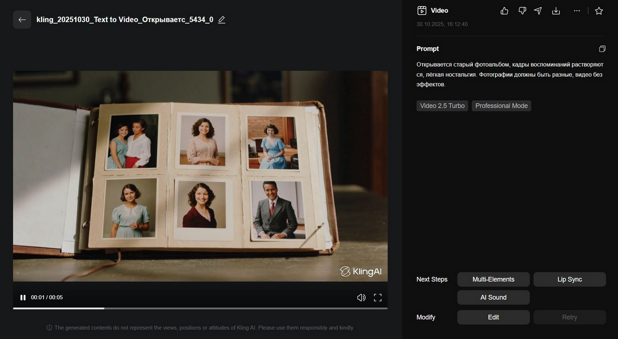The width and height of the screenshot is (618, 339).
Task: Click the Professional Mode tag
Action: (502, 106)
